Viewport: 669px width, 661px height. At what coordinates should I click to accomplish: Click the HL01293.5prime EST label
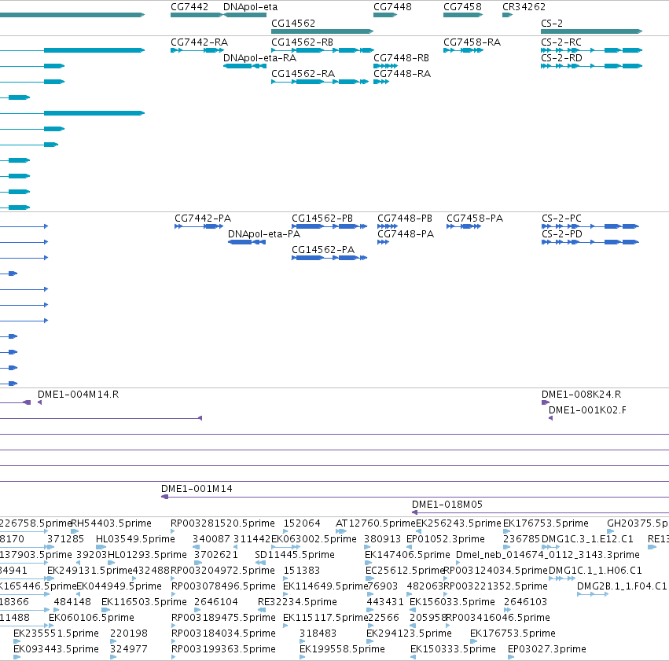tap(148, 555)
